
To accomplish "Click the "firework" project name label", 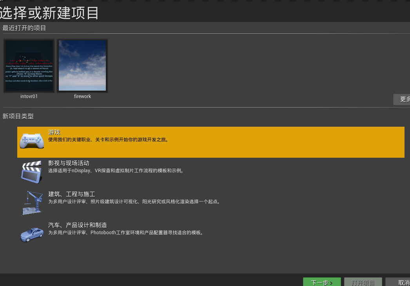I will 82,97.
